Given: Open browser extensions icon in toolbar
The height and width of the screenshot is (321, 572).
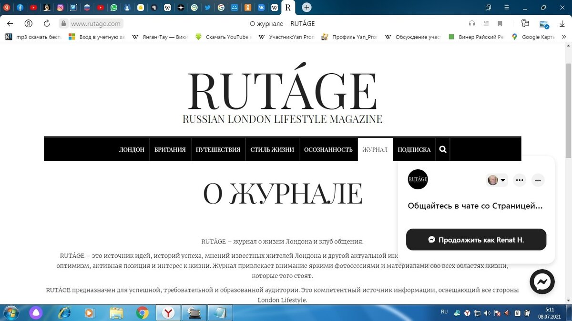Looking at the screenshot, I should tap(525, 23).
